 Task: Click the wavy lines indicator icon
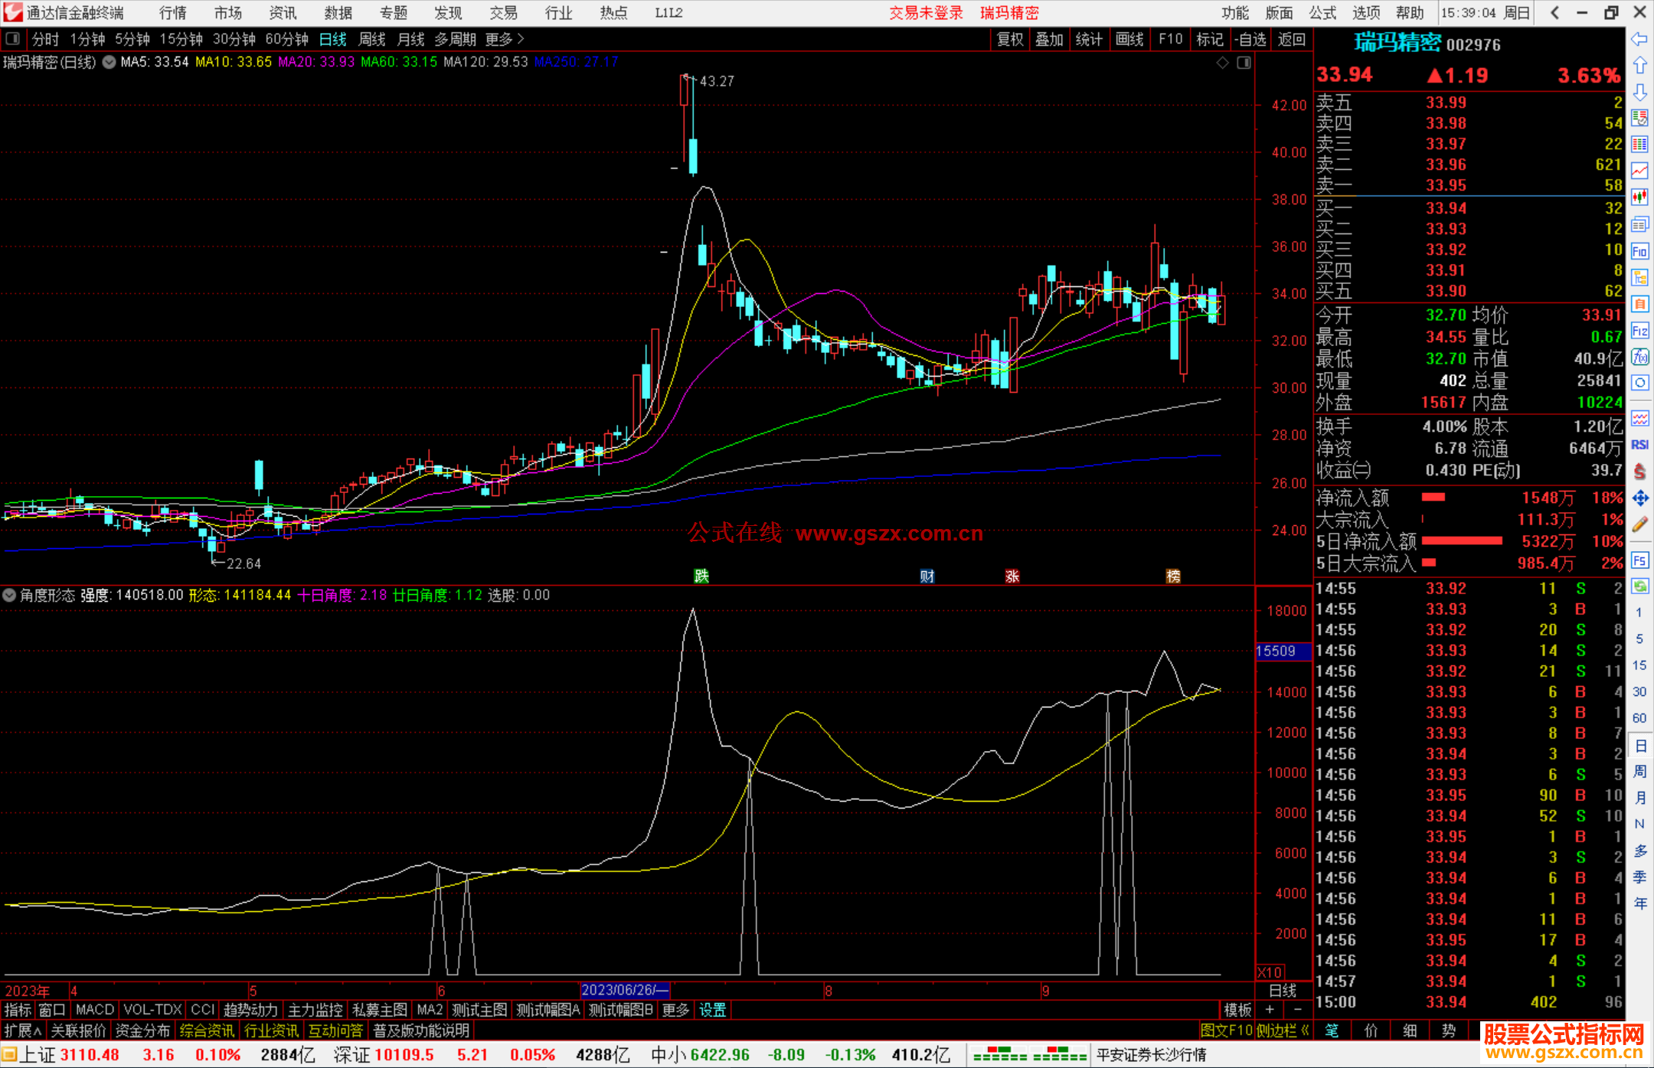(x=1639, y=418)
